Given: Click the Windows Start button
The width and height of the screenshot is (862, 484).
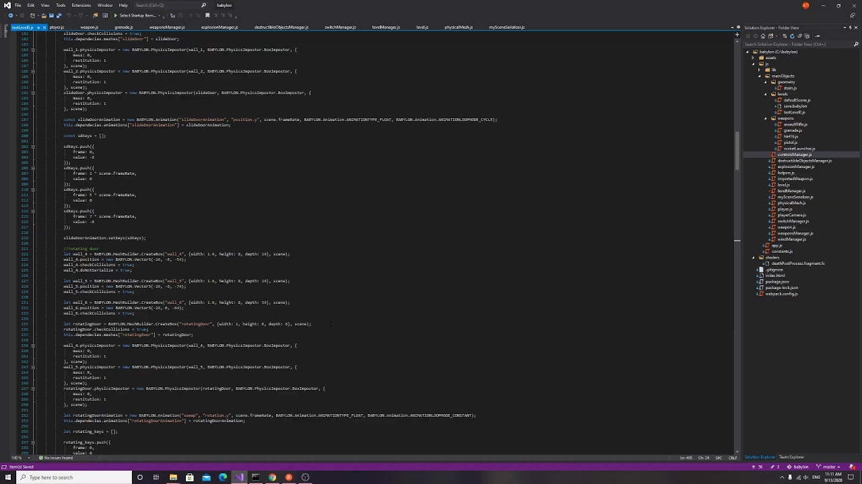Looking at the screenshot, I should click(x=8, y=477).
